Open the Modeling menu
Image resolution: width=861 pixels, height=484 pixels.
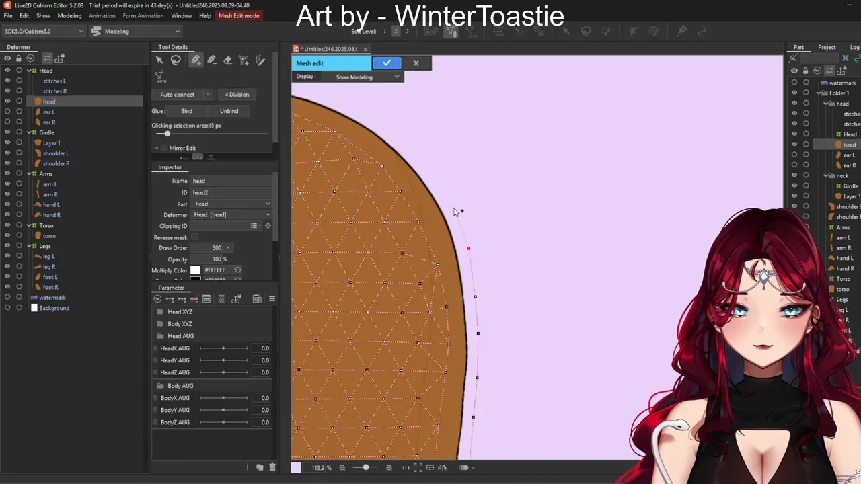[x=69, y=15]
